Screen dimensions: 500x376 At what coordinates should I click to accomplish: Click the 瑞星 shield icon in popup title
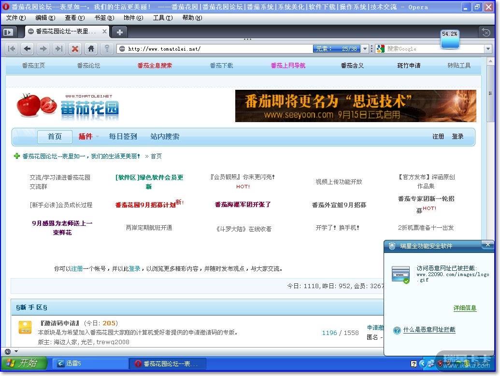[x=392, y=246]
